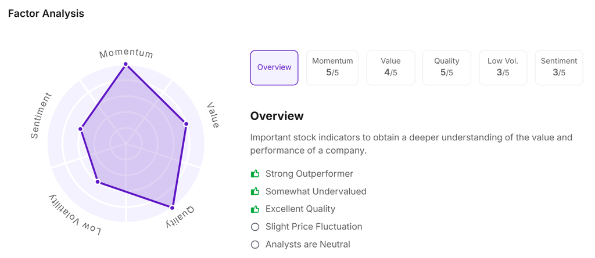Viewport: 595px width, 258px height.
Task: Select the Low Vol. 3/5 tab
Action: (503, 67)
